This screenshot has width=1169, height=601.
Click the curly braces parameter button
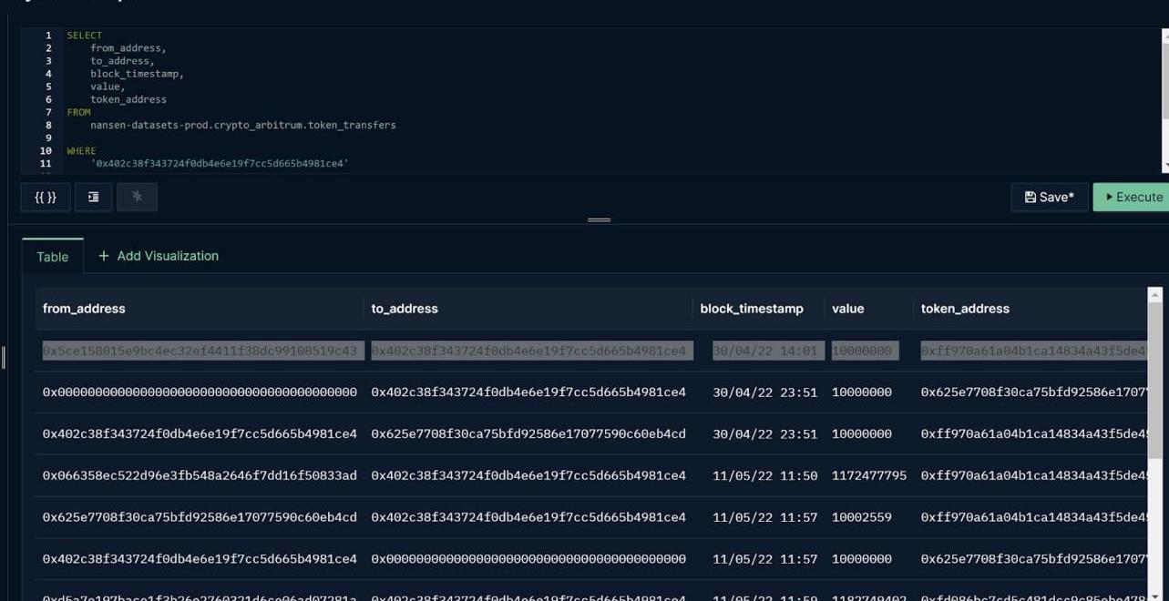pyautogui.click(x=46, y=197)
